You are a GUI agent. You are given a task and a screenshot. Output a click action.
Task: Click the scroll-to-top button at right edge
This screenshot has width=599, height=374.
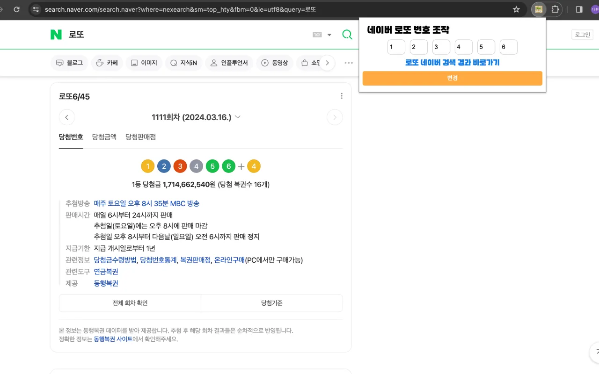[x=595, y=352]
